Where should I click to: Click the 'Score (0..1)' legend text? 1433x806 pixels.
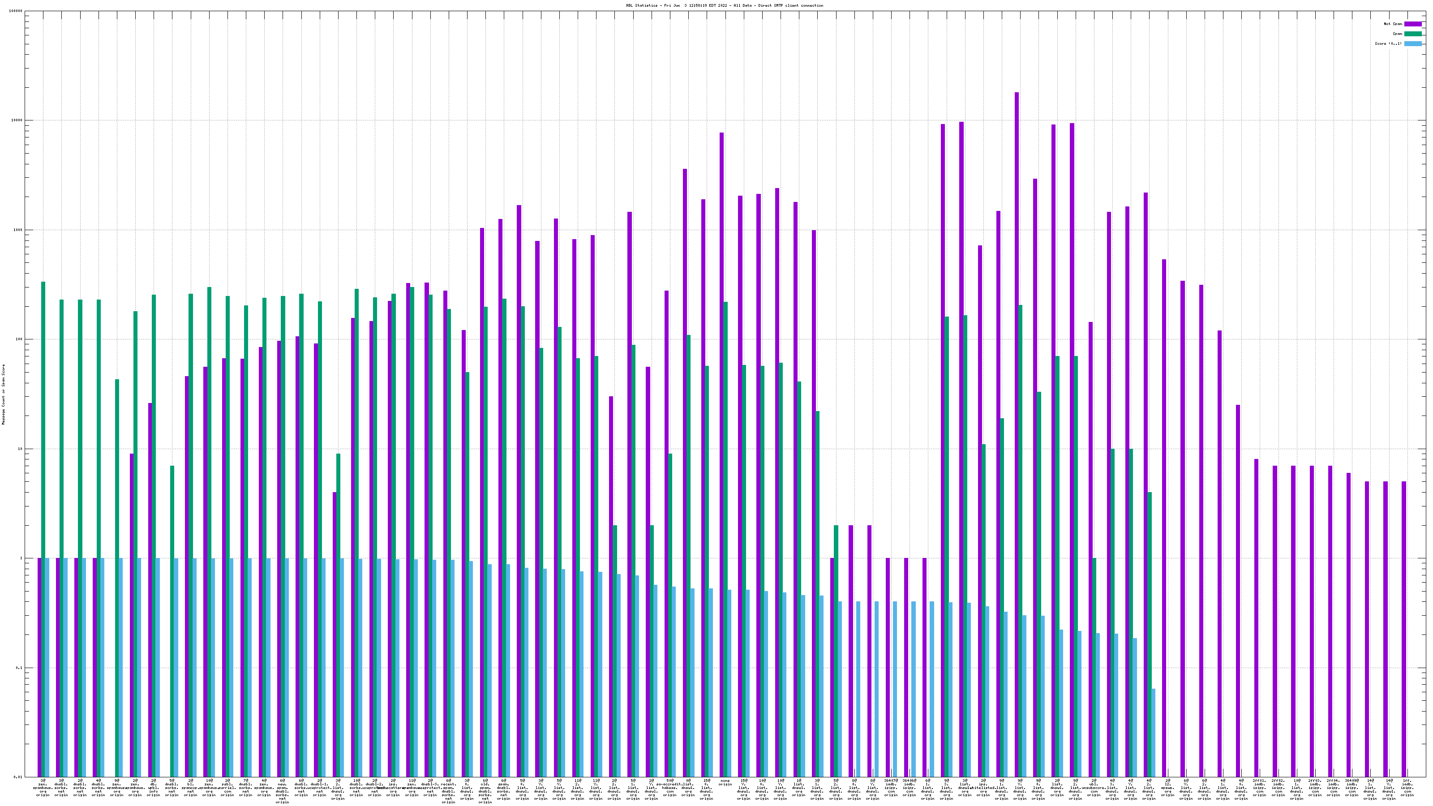click(x=1388, y=44)
